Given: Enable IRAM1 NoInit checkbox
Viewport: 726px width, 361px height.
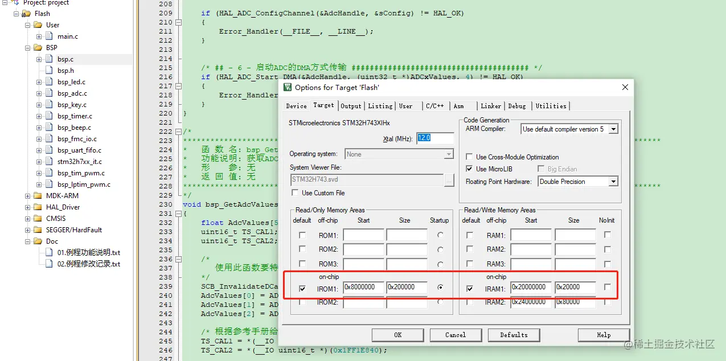Looking at the screenshot, I should tap(608, 288).
